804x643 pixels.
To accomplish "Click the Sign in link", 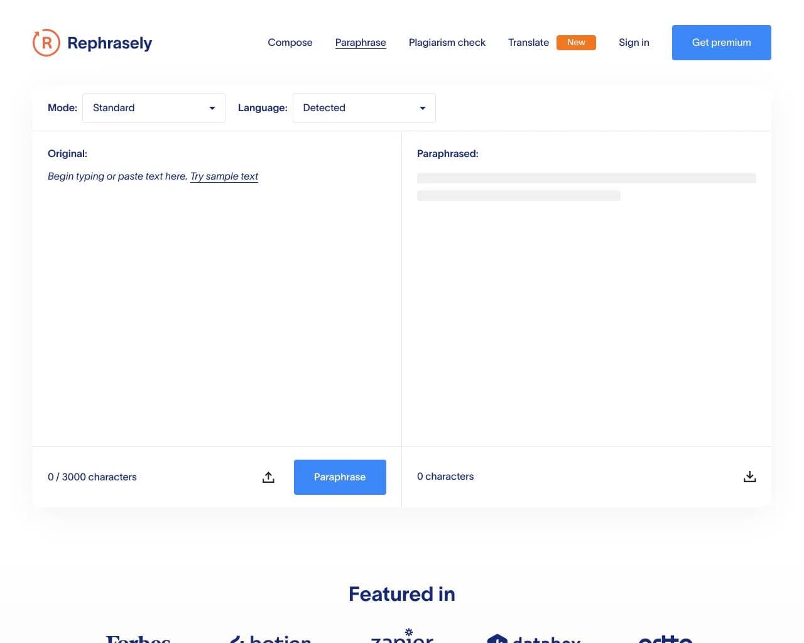I will pos(634,43).
